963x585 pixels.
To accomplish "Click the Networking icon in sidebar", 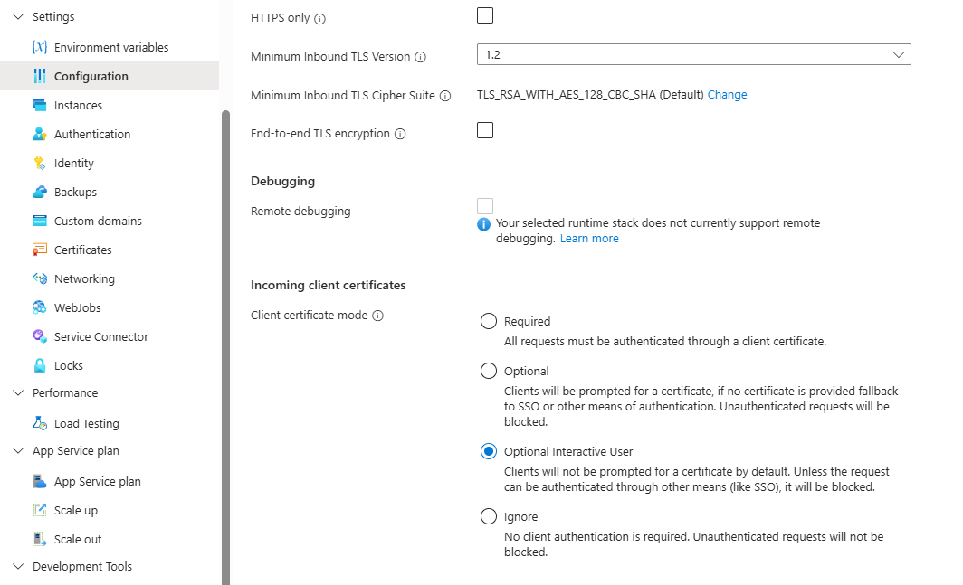I will pos(39,278).
